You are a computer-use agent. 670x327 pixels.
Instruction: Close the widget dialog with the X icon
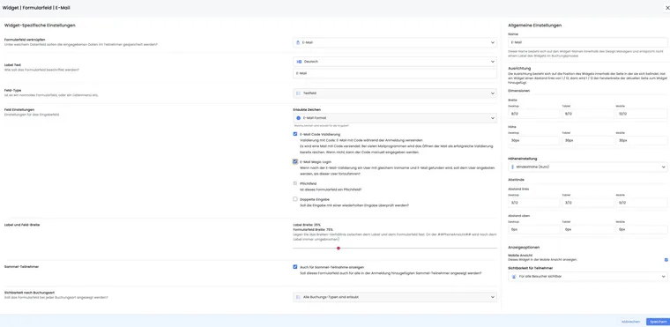pyautogui.click(x=667, y=7)
